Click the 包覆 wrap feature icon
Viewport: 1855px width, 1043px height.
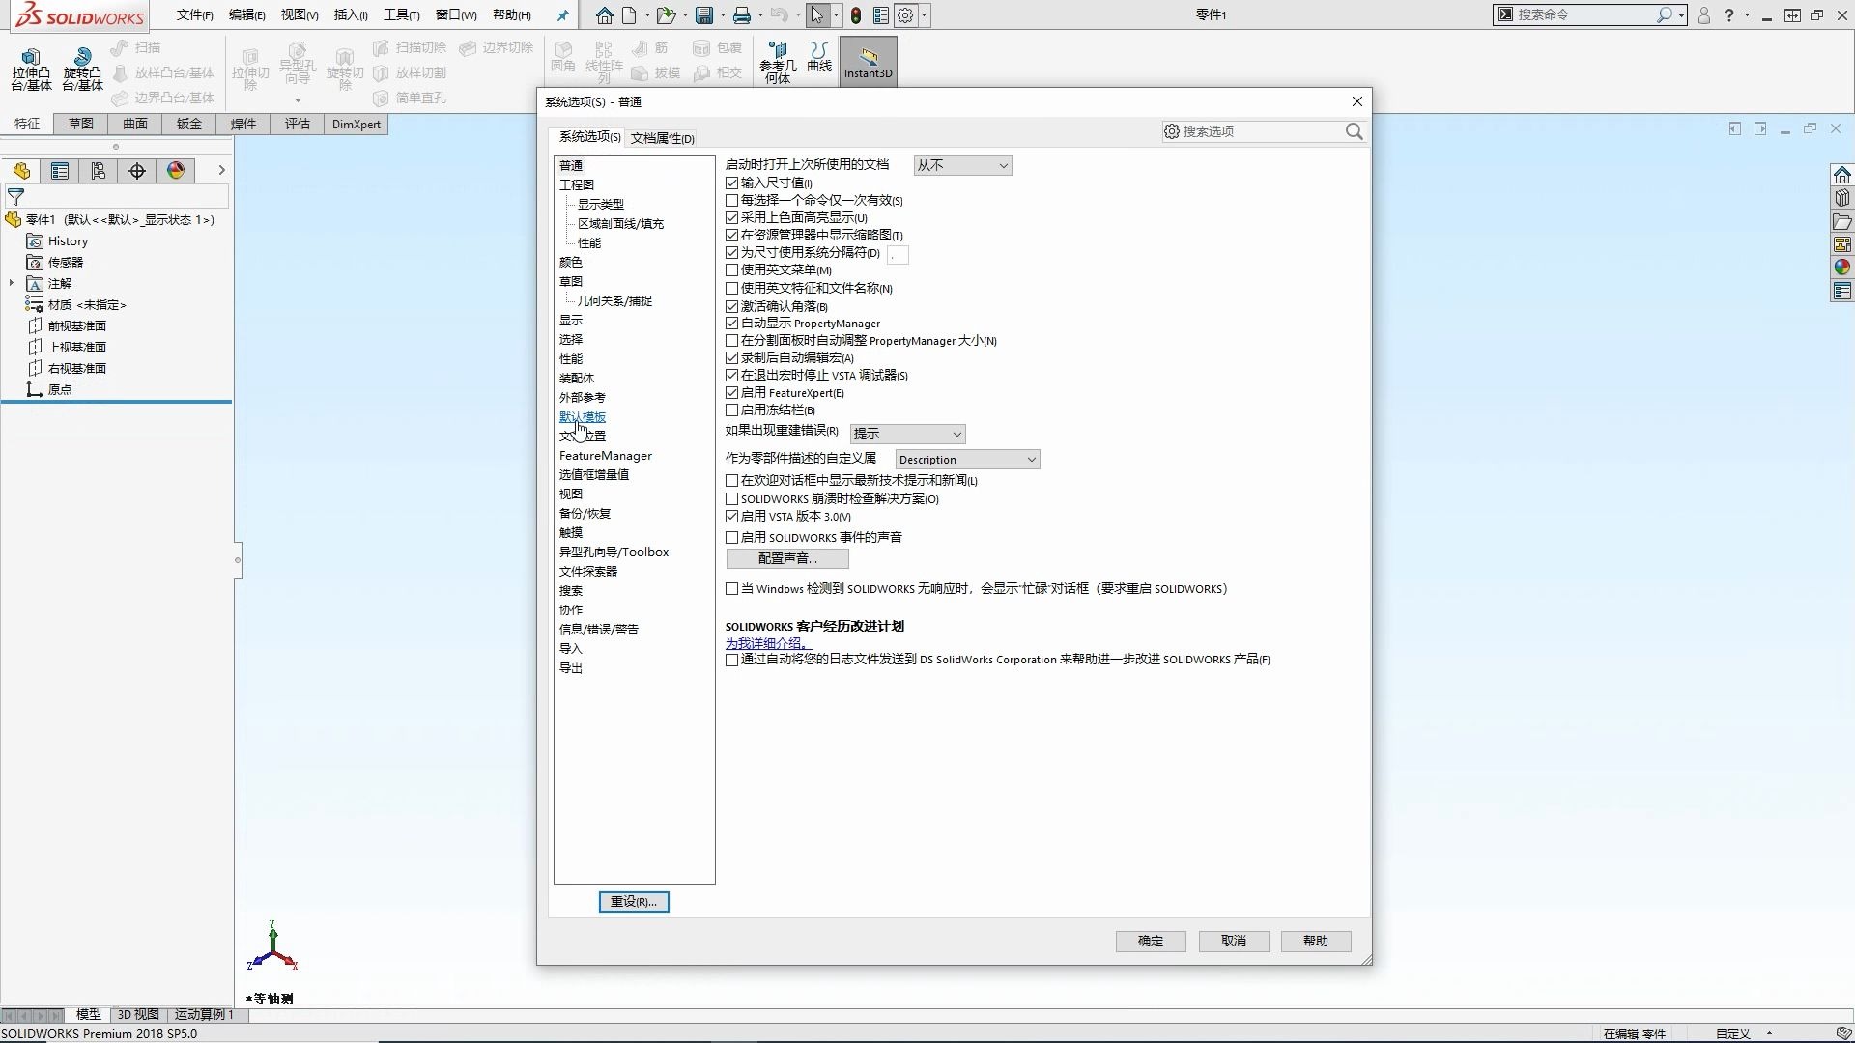[x=717, y=46]
